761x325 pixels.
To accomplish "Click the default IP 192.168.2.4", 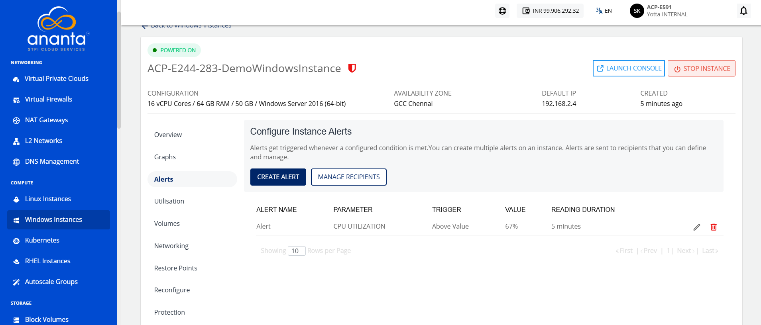I will (x=559, y=104).
